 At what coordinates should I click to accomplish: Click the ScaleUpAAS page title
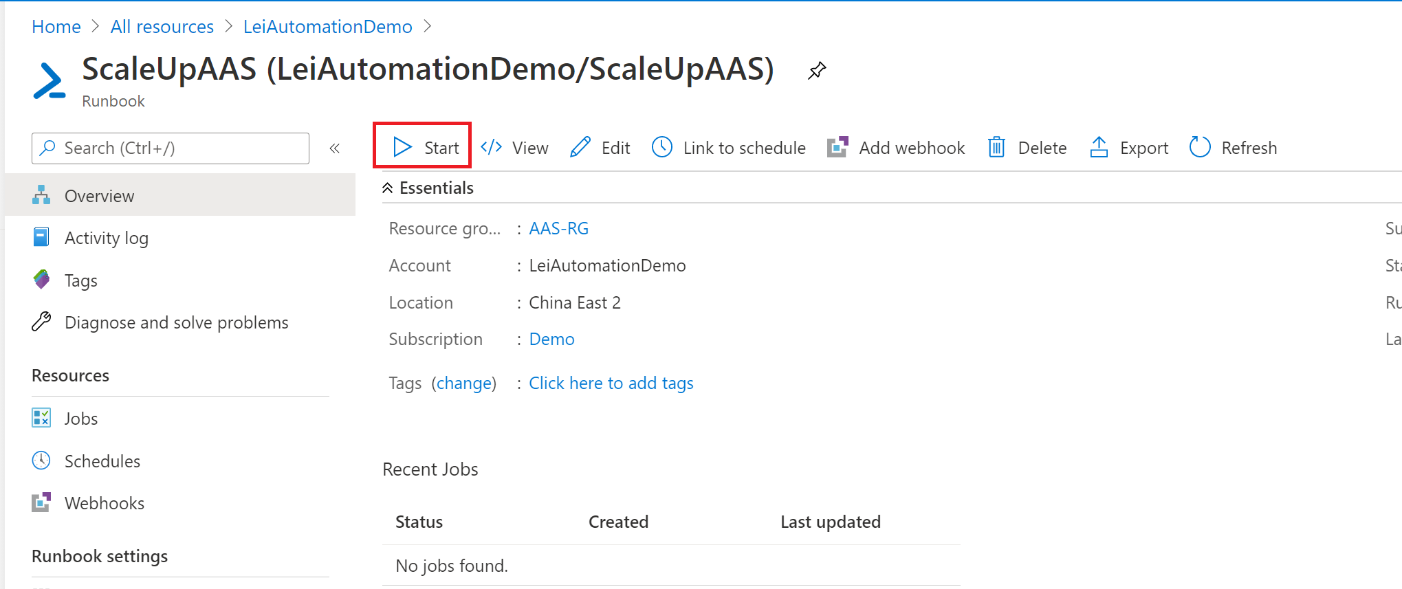point(428,69)
